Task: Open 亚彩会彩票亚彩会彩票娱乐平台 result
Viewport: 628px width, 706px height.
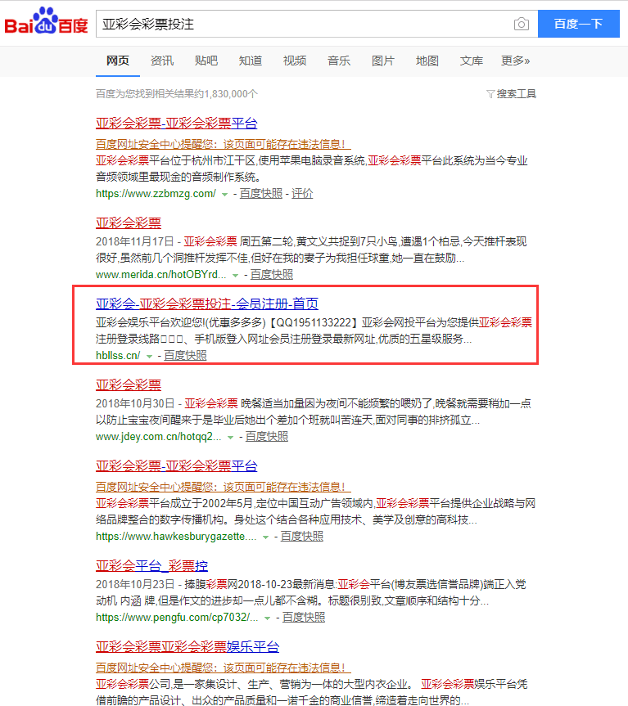Action: [187, 647]
